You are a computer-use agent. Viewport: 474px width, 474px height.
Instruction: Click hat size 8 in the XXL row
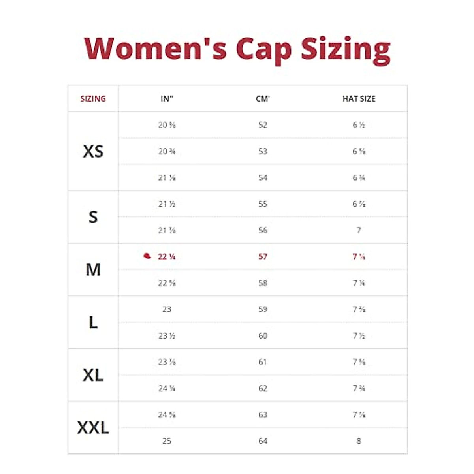pos(359,441)
